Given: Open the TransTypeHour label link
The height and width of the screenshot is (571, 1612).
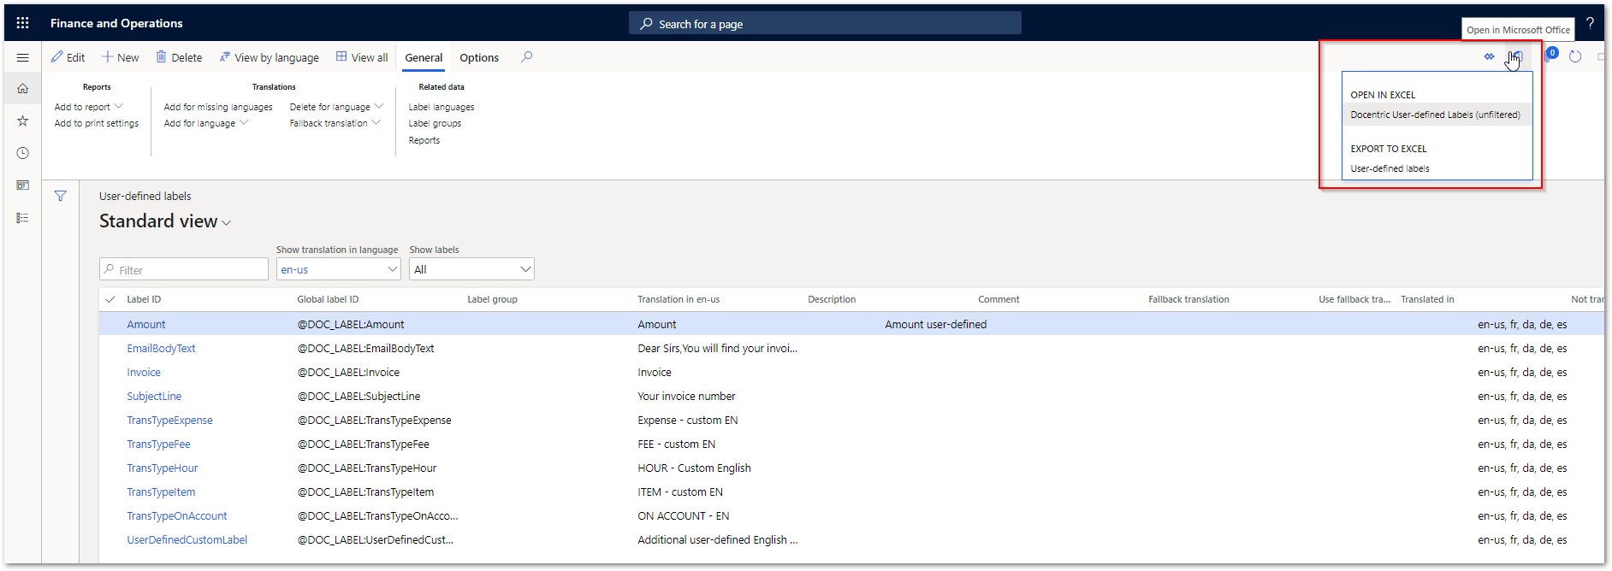Looking at the screenshot, I should [162, 468].
